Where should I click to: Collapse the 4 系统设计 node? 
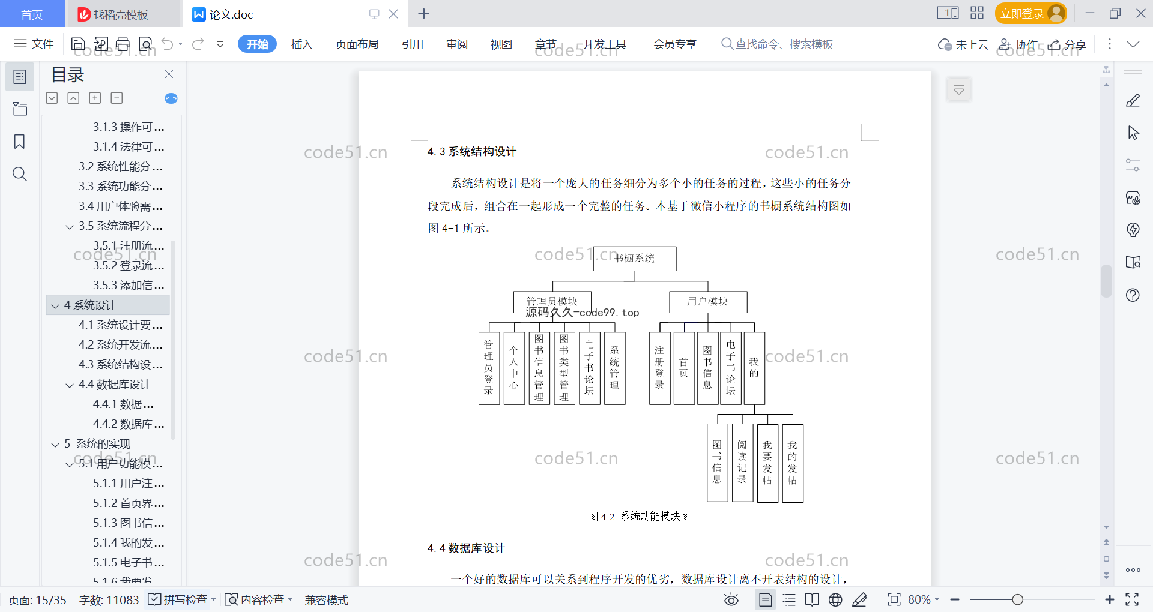coord(55,306)
